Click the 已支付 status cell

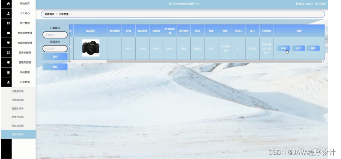(x=197, y=49)
